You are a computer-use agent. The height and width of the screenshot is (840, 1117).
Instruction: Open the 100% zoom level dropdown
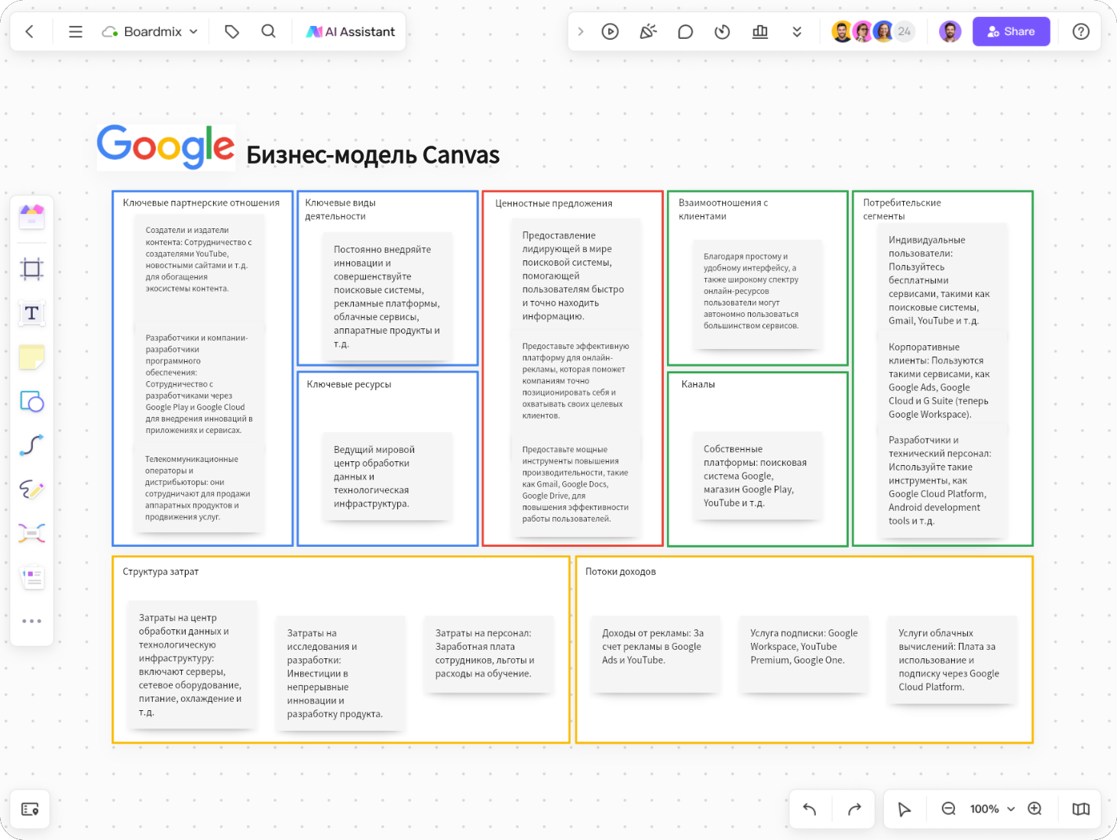pyautogui.click(x=992, y=809)
